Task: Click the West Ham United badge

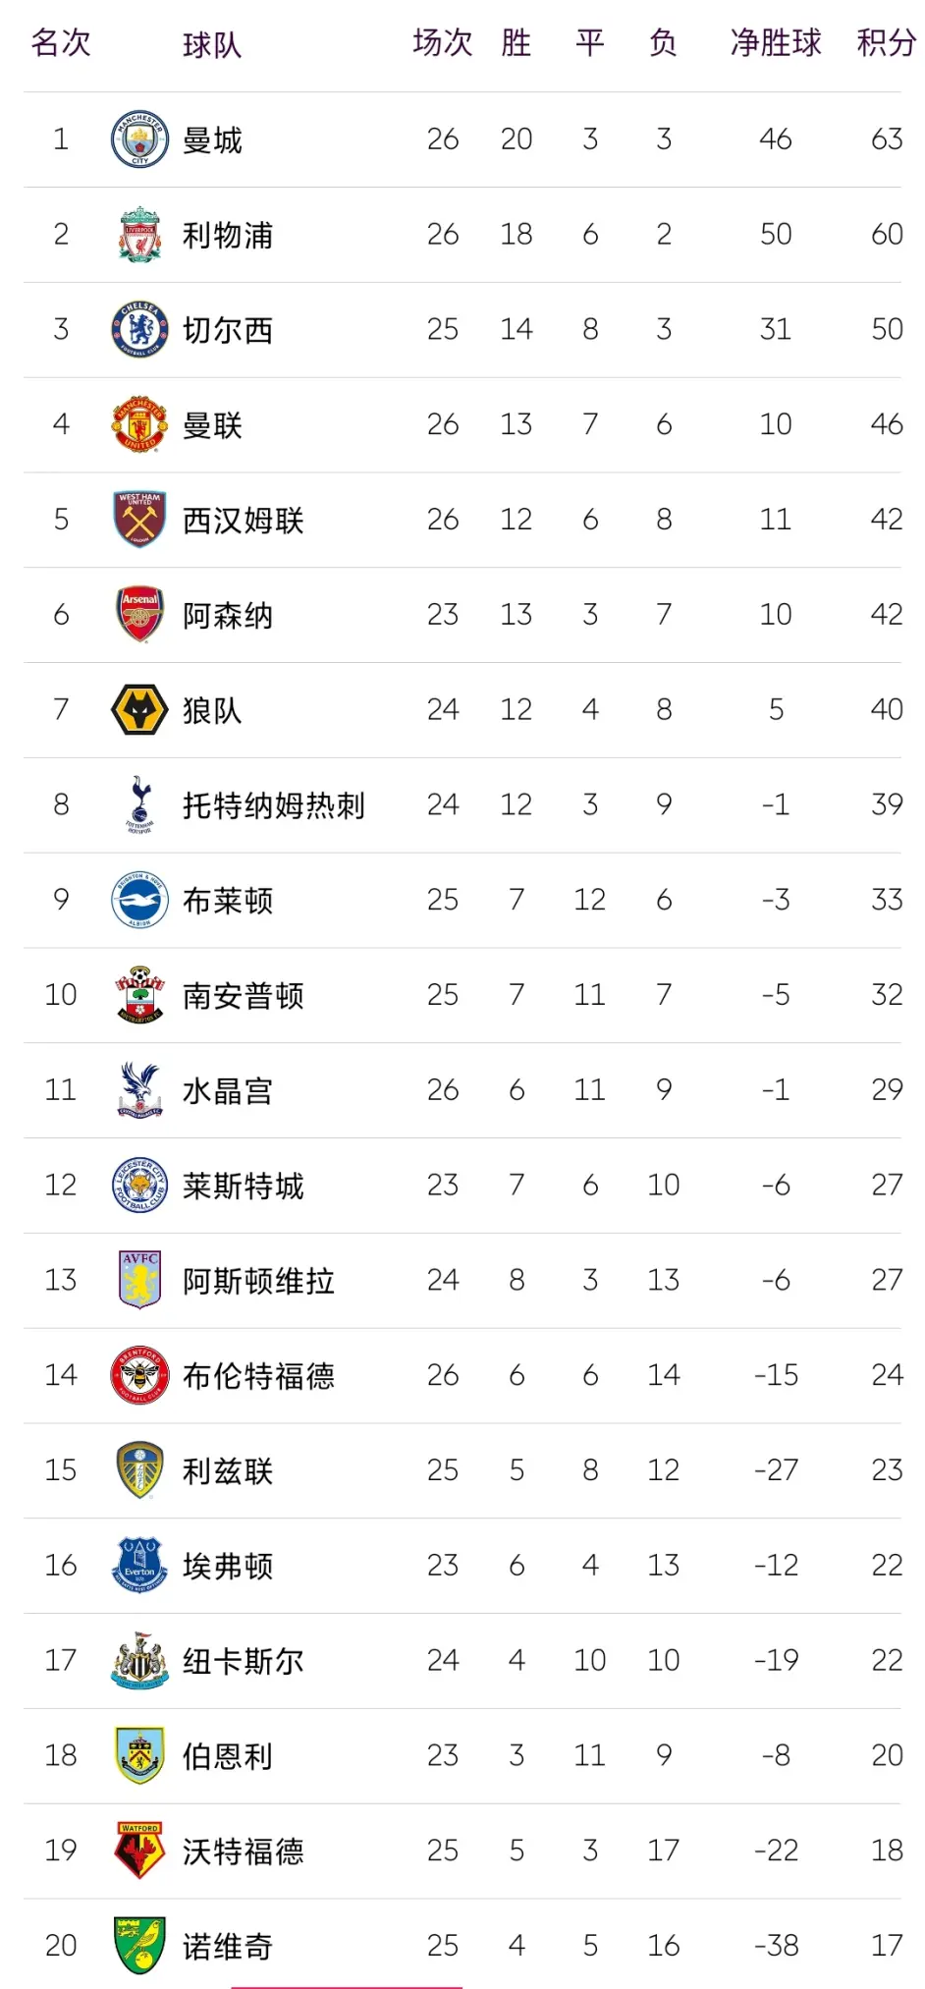Action: (139, 520)
